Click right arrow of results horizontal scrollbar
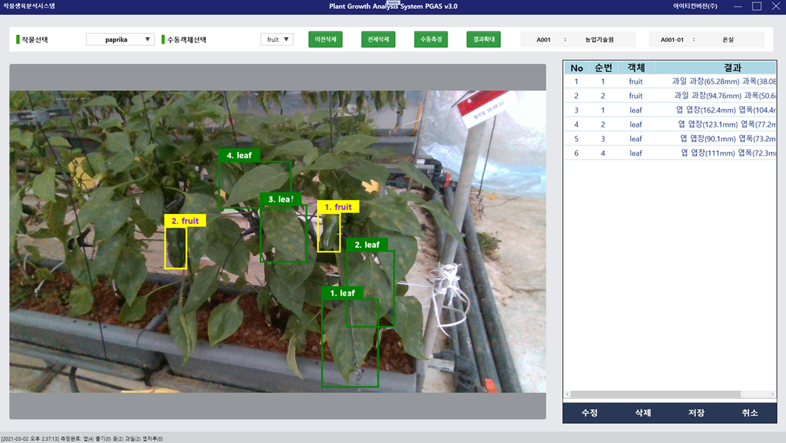The width and height of the screenshot is (786, 443). 772,394
